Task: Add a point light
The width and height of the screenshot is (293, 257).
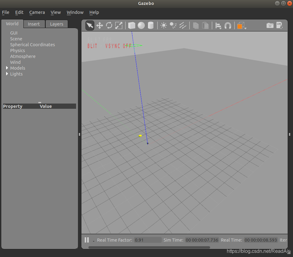Action: pyautogui.click(x=164, y=25)
